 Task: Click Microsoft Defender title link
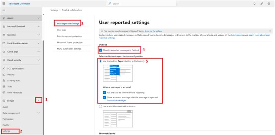(19, 4)
